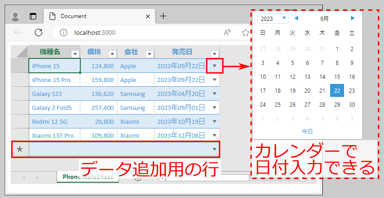The height and width of the screenshot is (198, 384).
Task: Select day 30 in September calendar
Action: click(352, 105)
